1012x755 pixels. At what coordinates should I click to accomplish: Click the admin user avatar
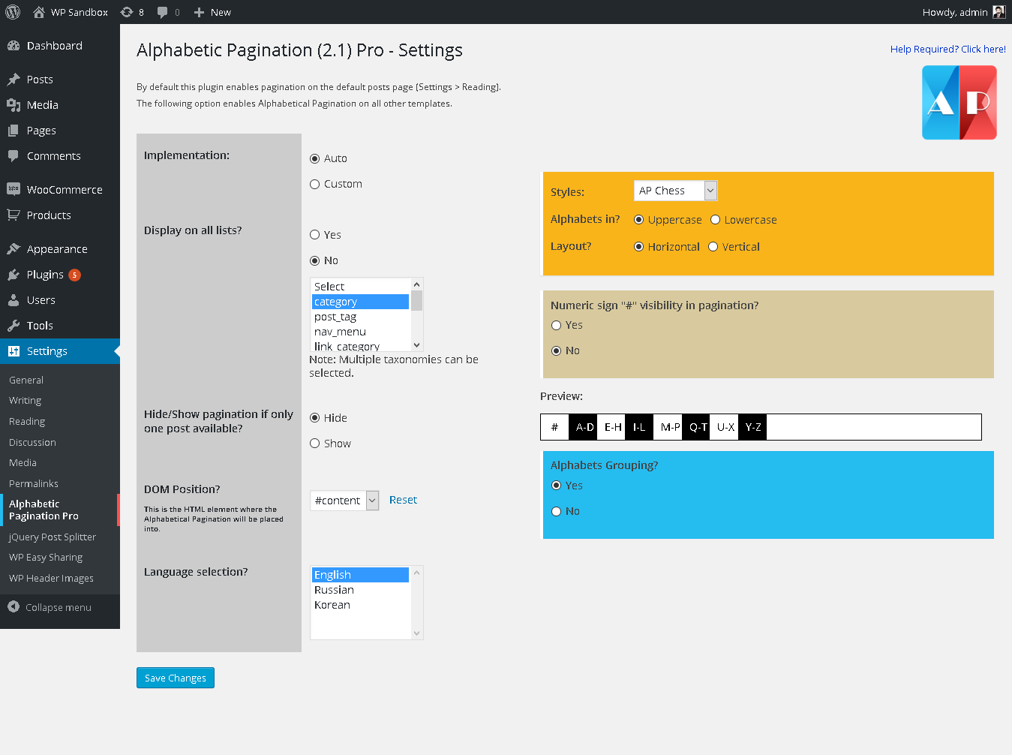[x=998, y=12]
